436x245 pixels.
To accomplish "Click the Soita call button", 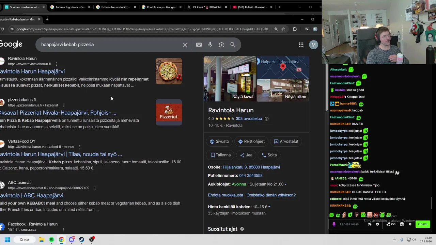I will pos(269,155).
